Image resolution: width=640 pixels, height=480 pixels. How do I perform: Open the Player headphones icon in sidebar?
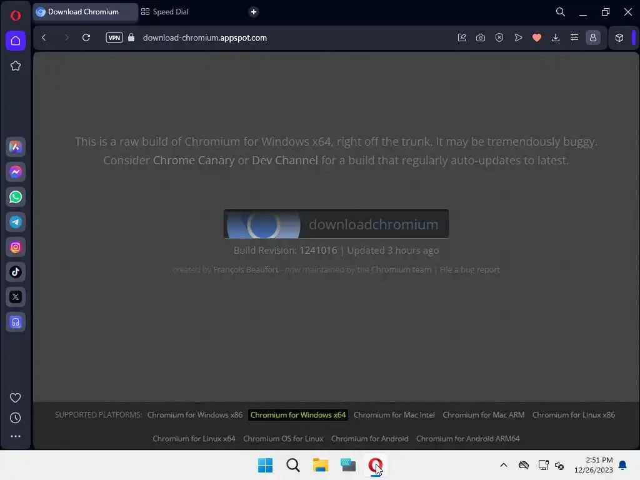tap(16, 322)
